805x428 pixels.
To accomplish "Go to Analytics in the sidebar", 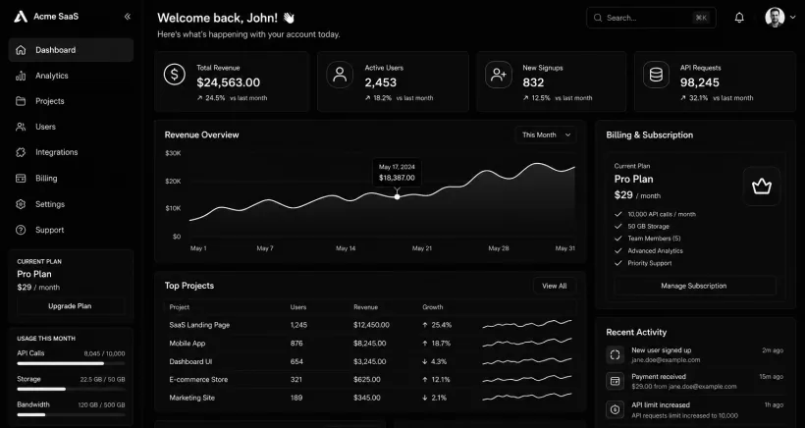I will (71, 76).
